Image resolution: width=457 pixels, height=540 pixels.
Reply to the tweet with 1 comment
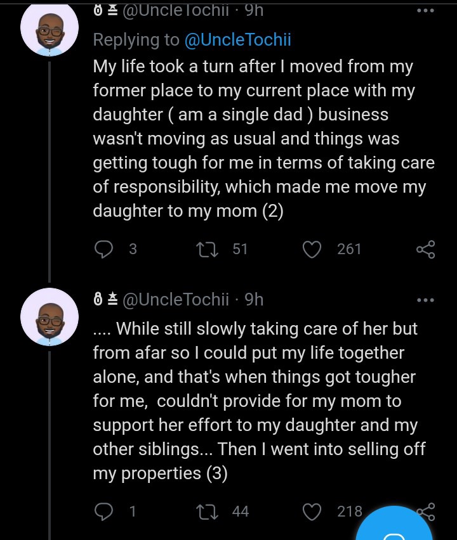click(x=103, y=511)
